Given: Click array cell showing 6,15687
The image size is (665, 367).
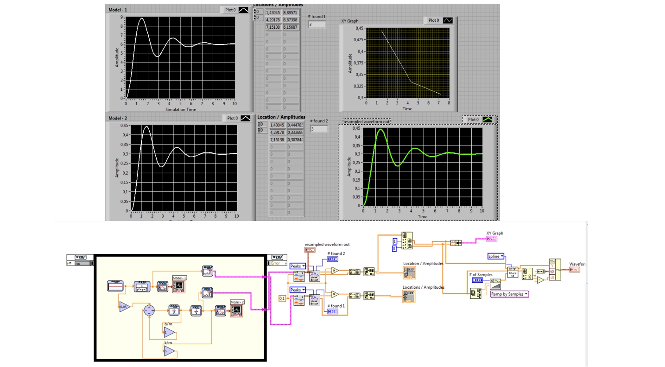Looking at the screenshot, I should pos(291,27).
